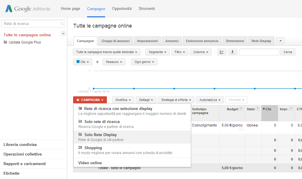This screenshot has height=179, width=302.
Task: Open the line-chart graph view icon
Action: 222,52
